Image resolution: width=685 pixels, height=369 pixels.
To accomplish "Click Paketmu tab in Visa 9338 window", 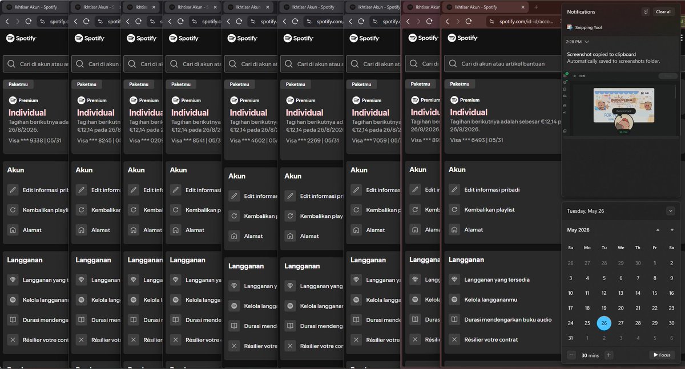I will [18, 84].
